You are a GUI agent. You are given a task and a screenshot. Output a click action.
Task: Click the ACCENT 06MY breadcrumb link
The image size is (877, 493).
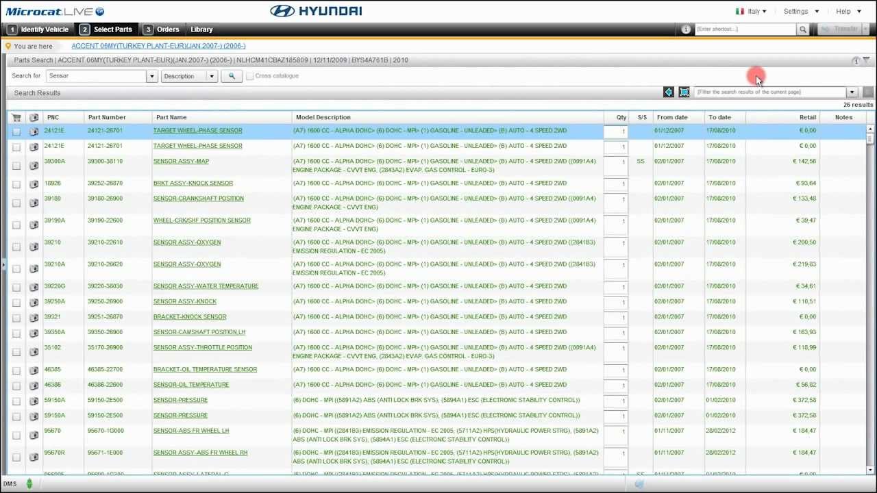tap(158, 46)
